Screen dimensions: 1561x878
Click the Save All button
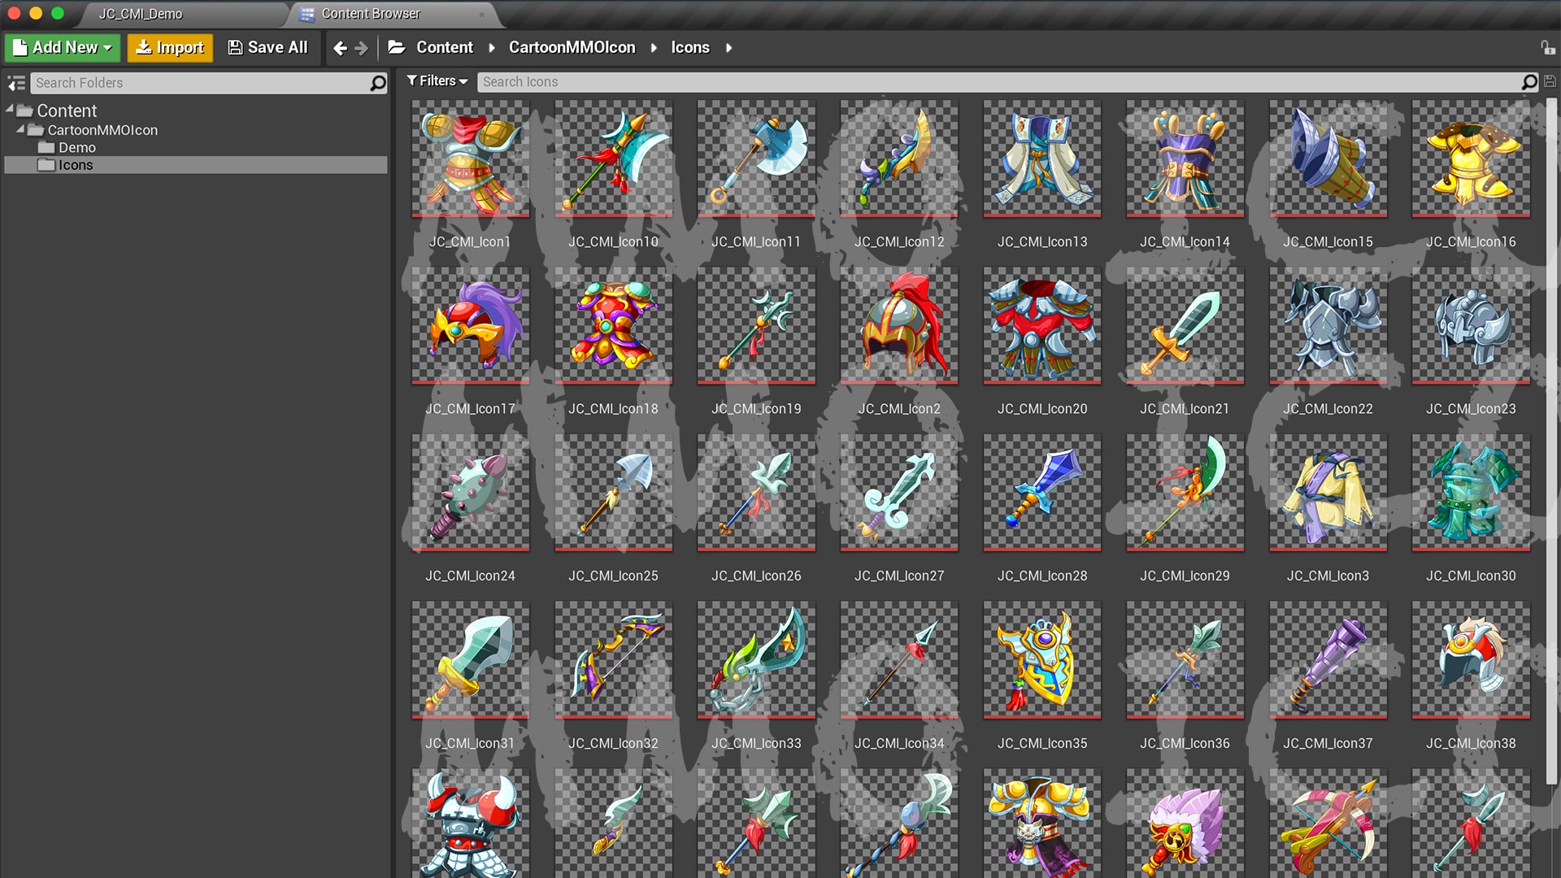(267, 47)
